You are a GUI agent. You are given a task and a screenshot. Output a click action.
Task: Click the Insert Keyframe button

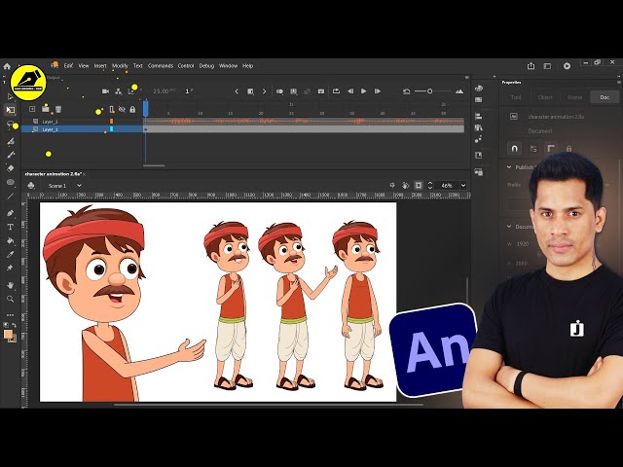(x=250, y=91)
